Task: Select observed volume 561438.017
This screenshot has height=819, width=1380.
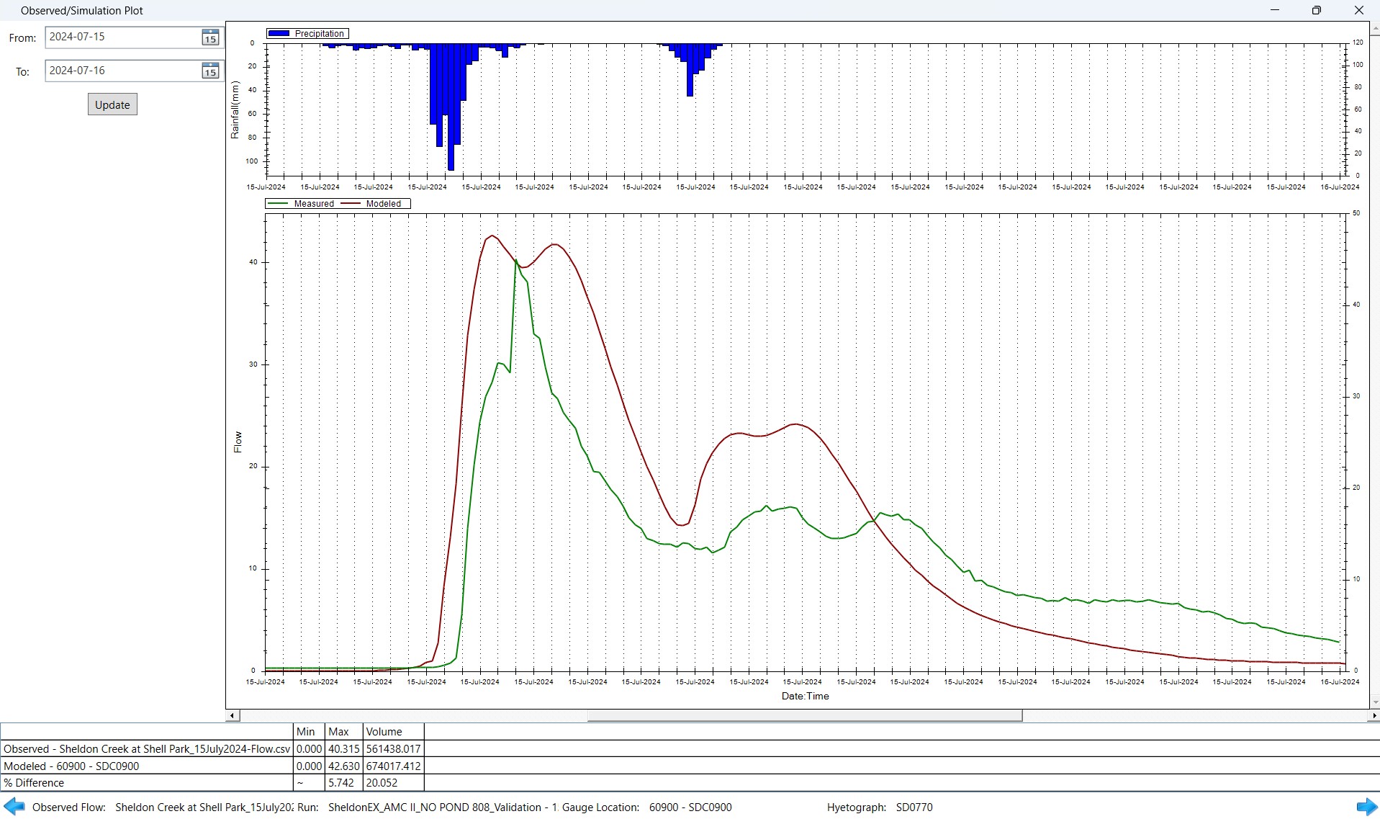Action: [x=393, y=749]
